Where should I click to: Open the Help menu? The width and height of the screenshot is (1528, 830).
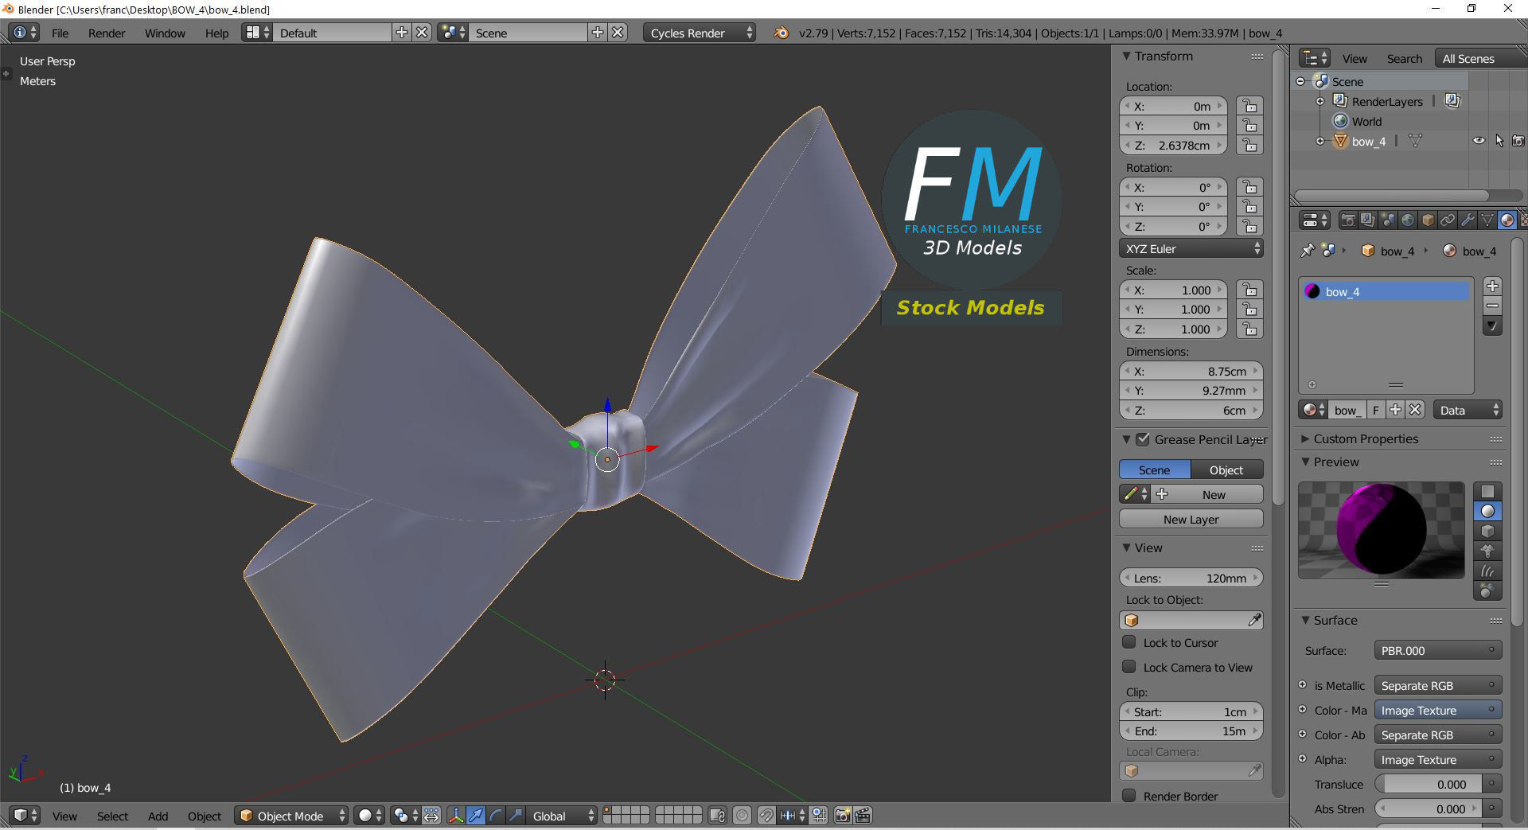(x=216, y=33)
